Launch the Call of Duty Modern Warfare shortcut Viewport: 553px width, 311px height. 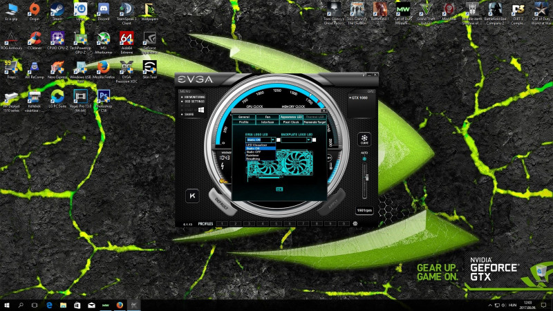pyautogui.click(x=403, y=14)
